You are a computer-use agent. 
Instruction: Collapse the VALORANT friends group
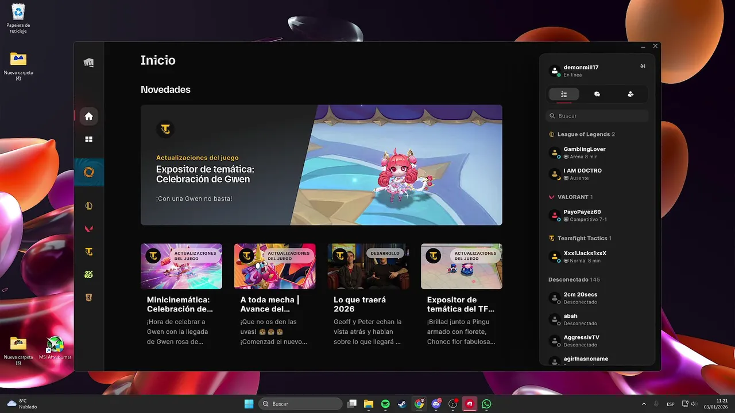point(571,197)
